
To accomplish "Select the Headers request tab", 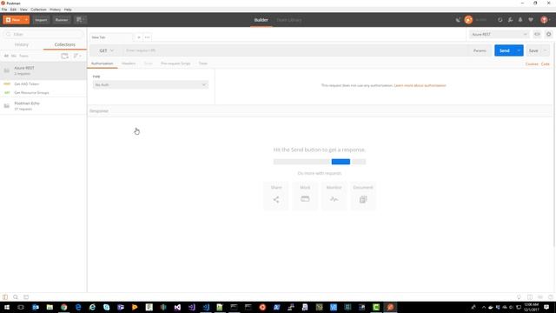I will [129, 63].
